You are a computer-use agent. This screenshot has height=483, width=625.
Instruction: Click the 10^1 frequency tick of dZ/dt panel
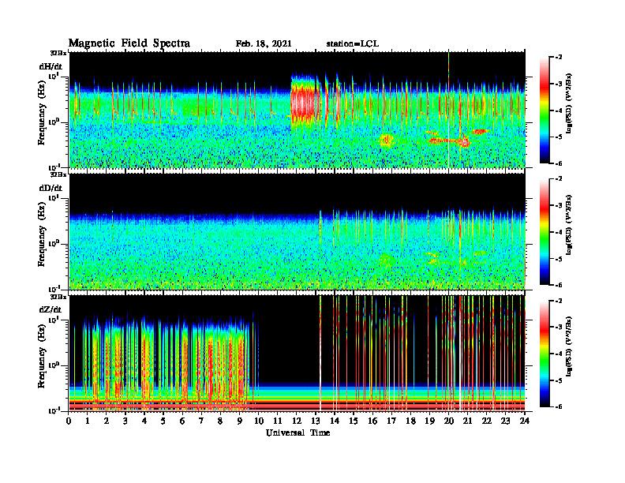pos(54,319)
